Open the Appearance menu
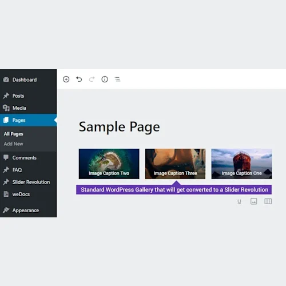The width and height of the screenshot is (286, 286). click(26, 210)
